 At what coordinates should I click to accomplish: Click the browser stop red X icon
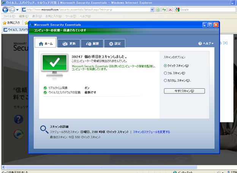point(170,10)
